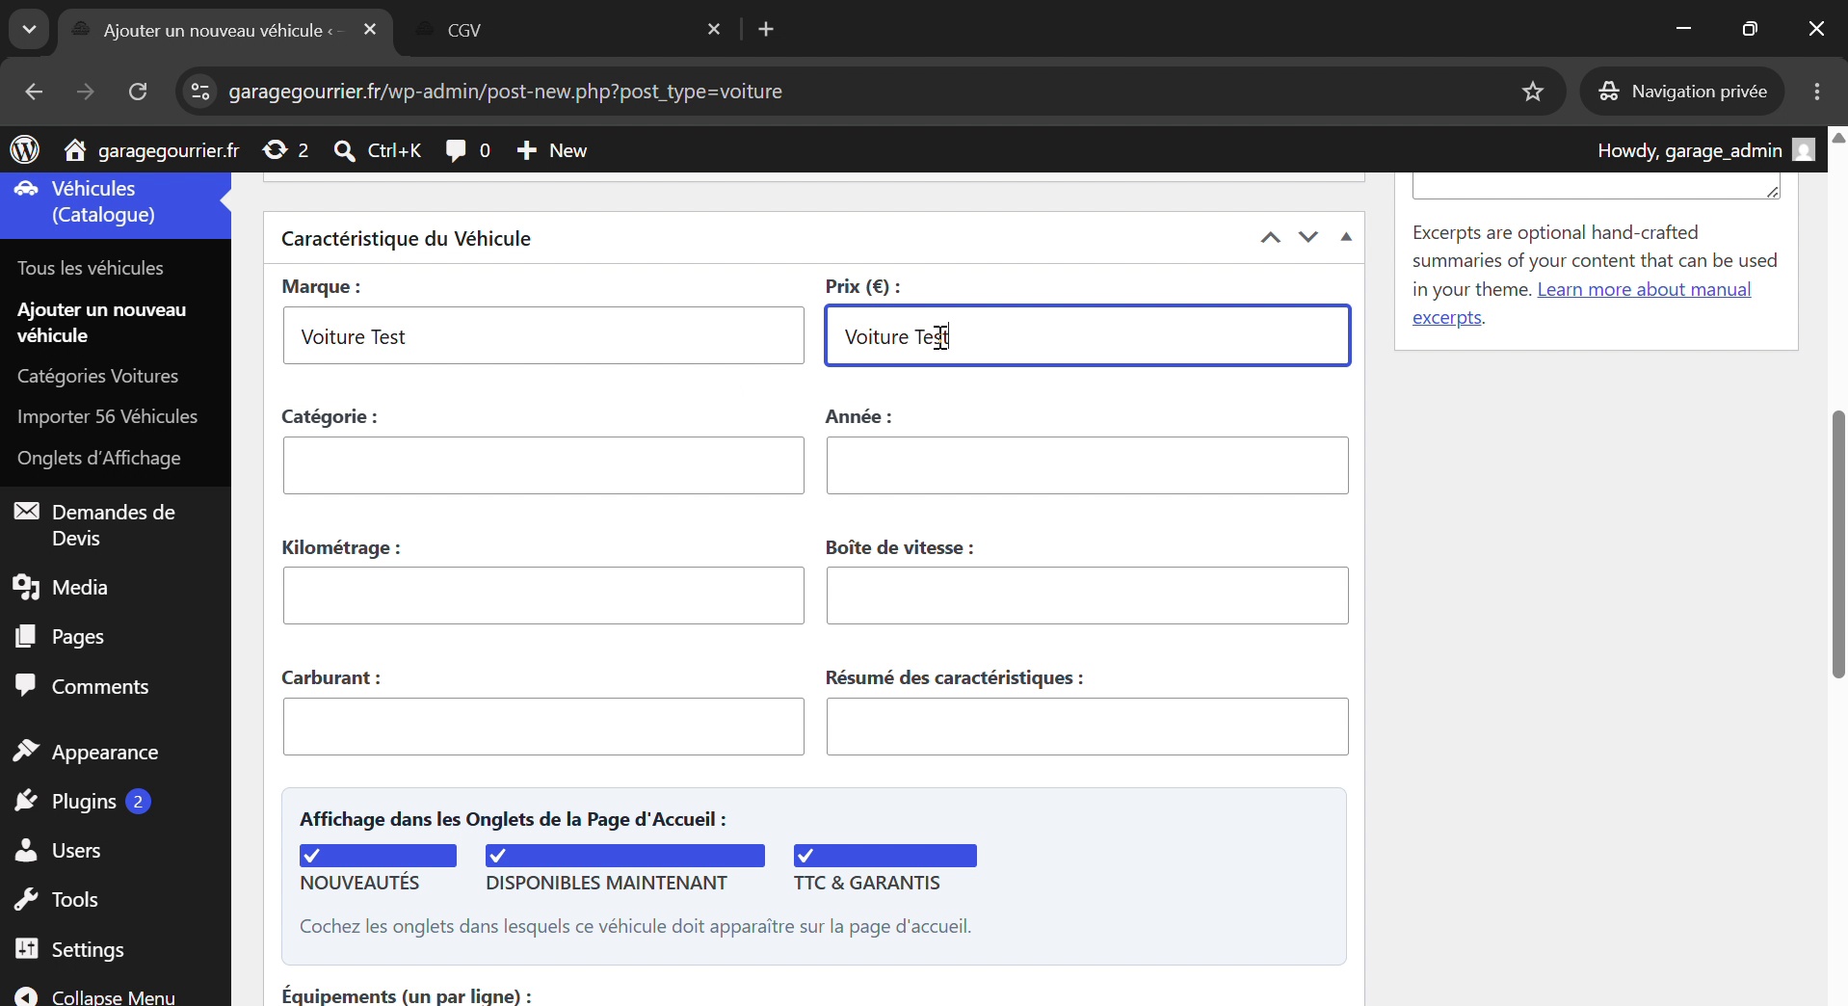The image size is (1848, 1006).
Task: Move Caractéristique du Véhicule box down
Action: point(1307,238)
